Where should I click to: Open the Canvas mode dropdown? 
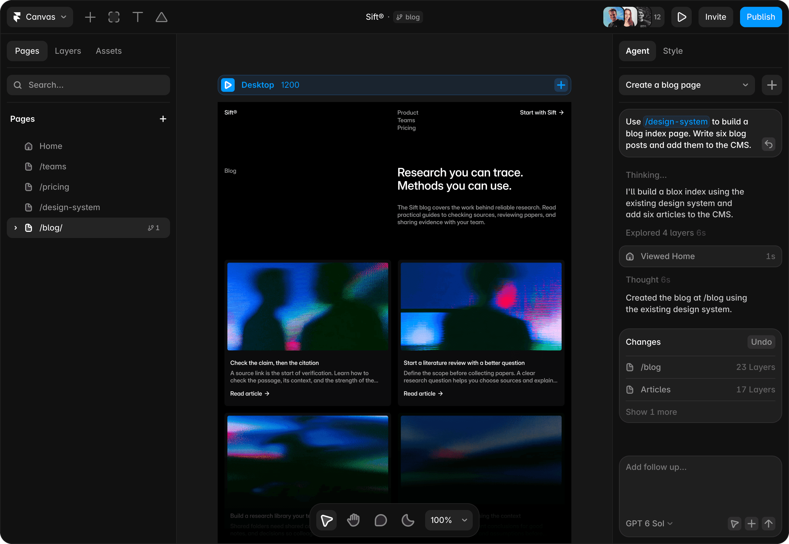(40, 17)
